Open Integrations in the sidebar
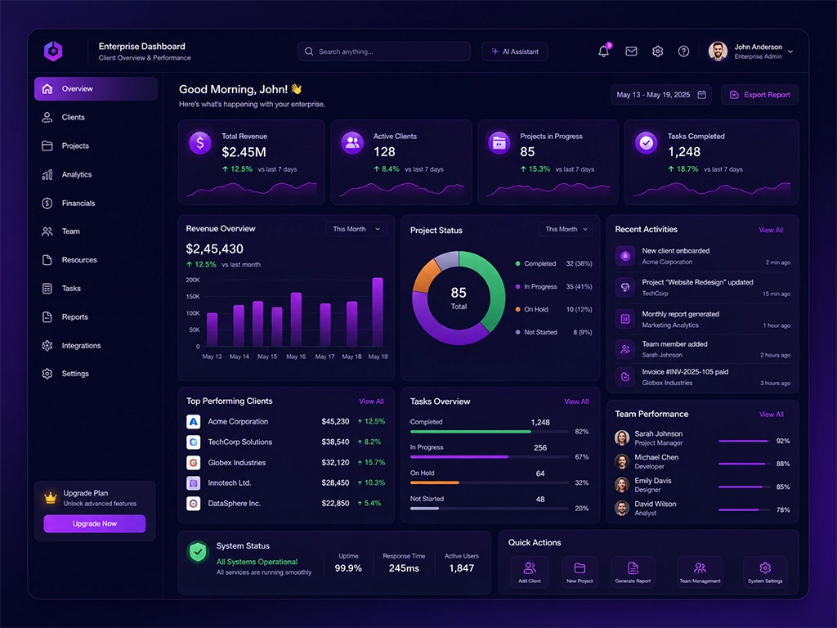Viewport: 837px width, 628px height. pyautogui.click(x=96, y=346)
